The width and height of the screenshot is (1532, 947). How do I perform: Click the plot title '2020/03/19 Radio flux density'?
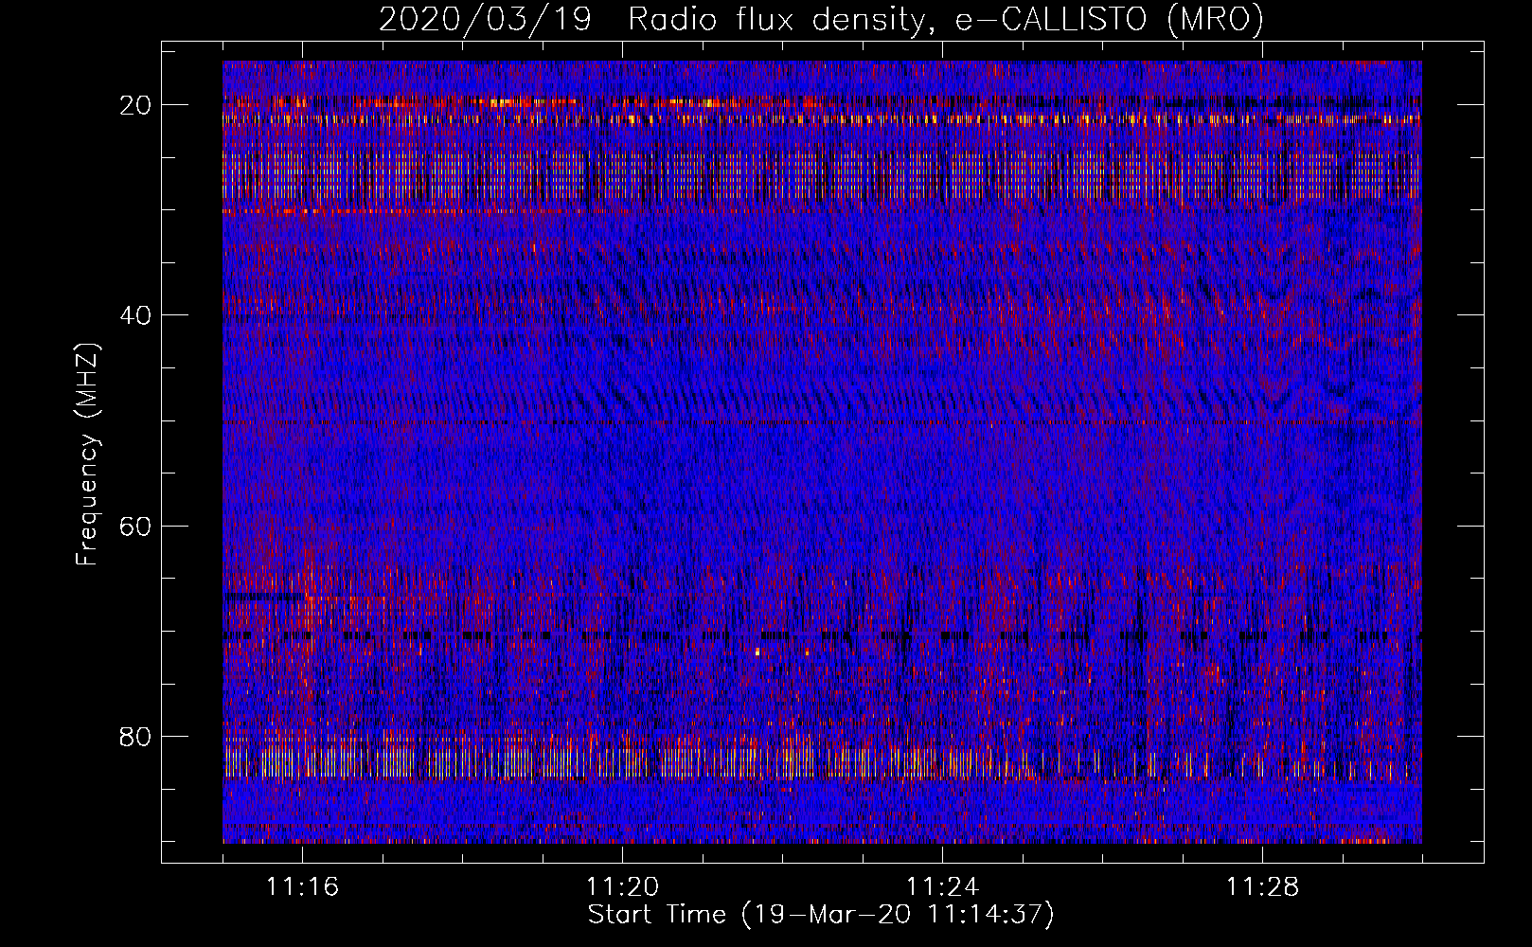point(821,19)
